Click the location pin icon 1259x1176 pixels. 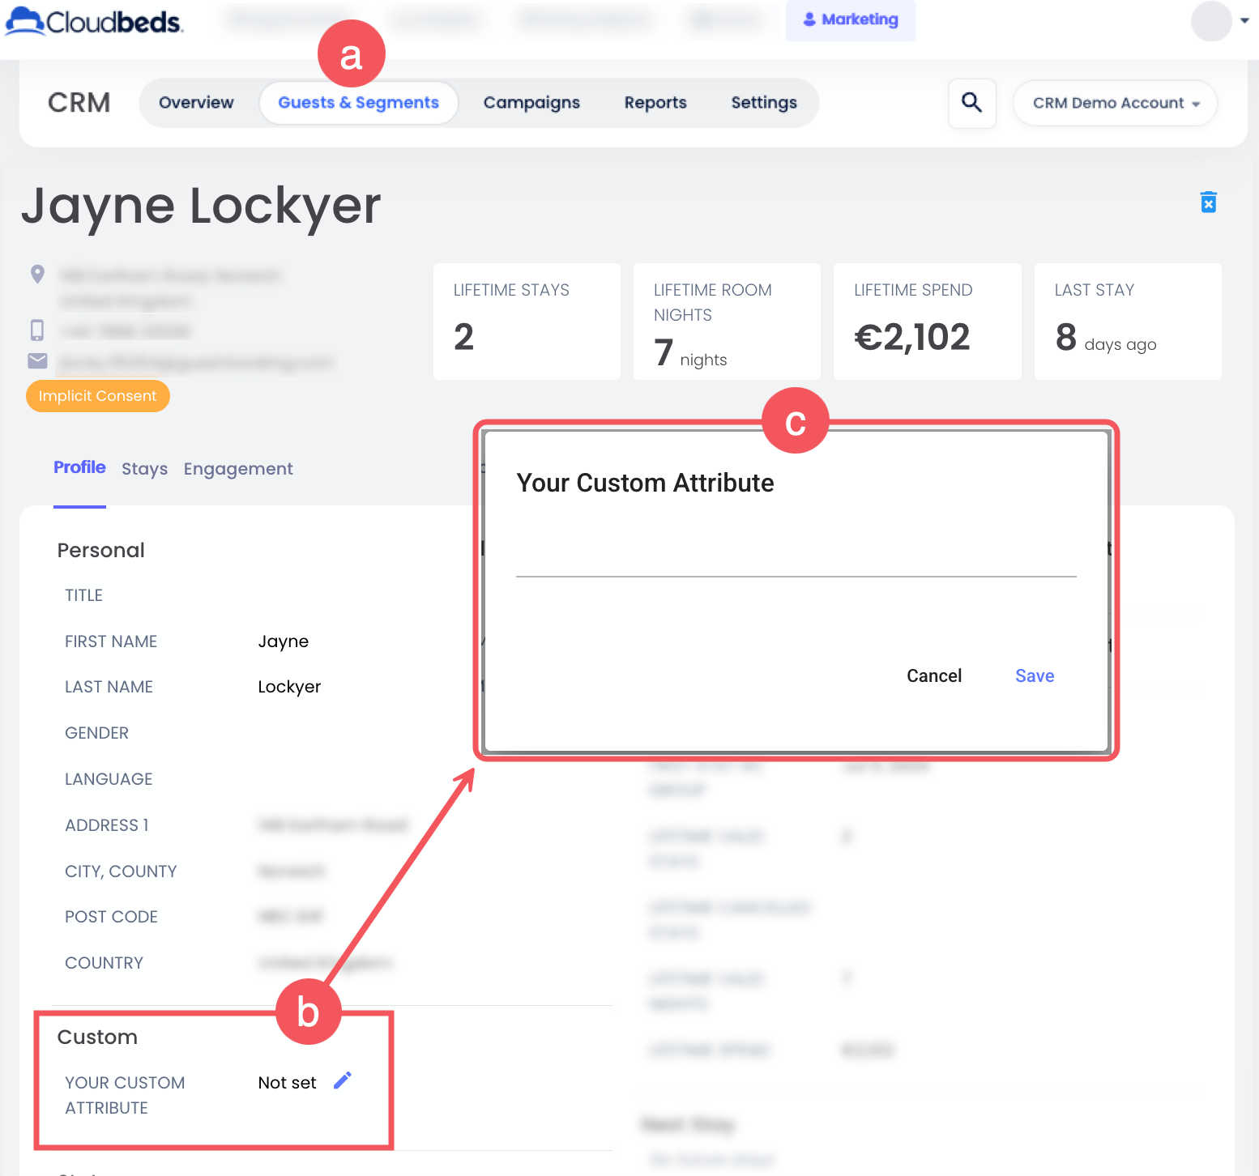point(37,275)
